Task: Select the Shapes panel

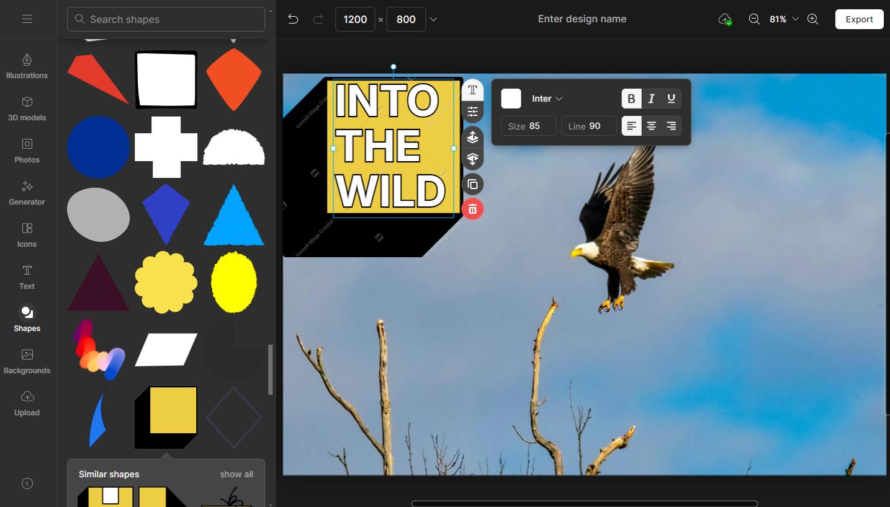Action: click(x=27, y=319)
